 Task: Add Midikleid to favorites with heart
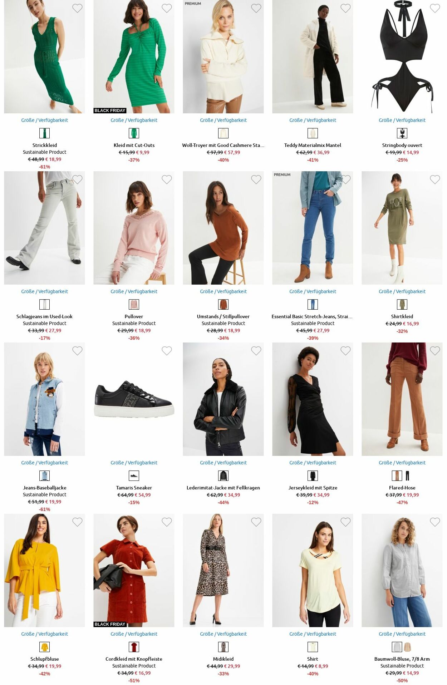pos(256,522)
